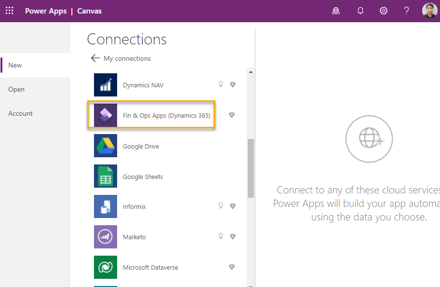The image size is (440, 287).
Task: Open the settings gear
Action: 384,11
